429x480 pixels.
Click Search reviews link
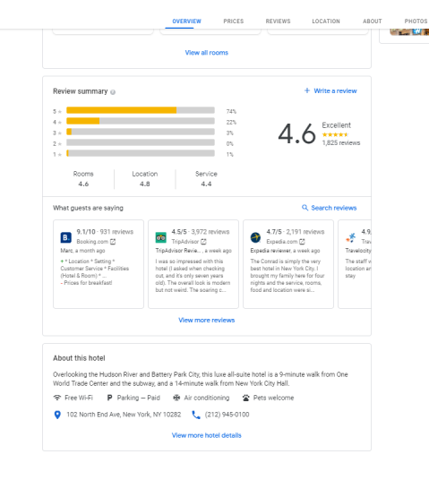[x=334, y=208]
